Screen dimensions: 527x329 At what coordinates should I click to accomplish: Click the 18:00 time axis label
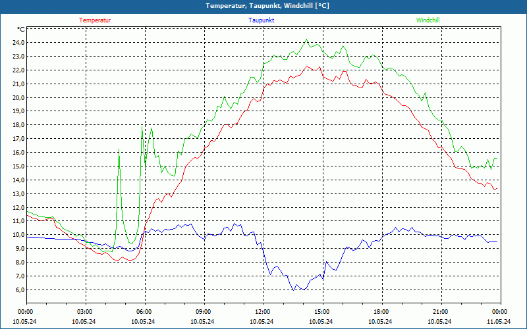click(x=382, y=312)
